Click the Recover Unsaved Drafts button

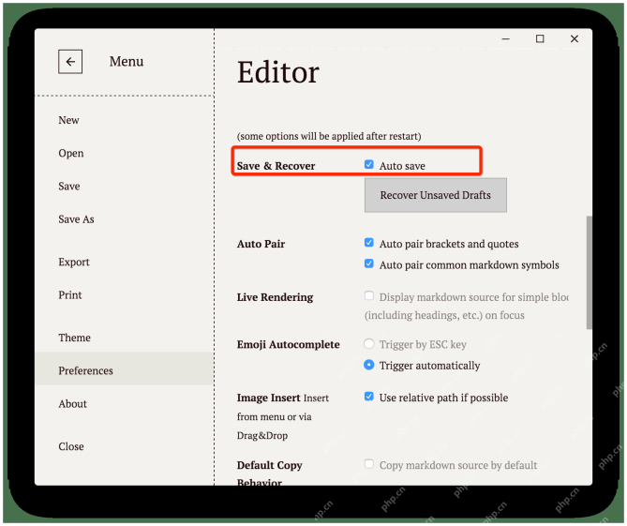click(436, 195)
